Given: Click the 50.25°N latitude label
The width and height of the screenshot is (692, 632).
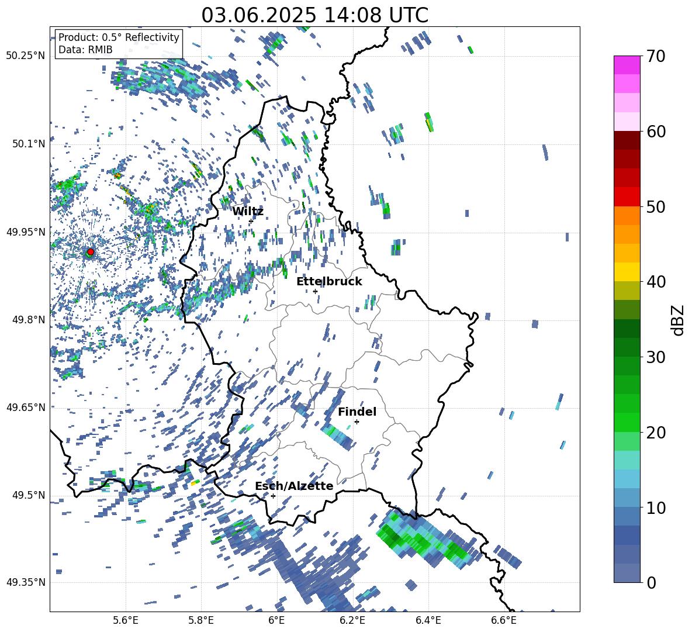Looking at the screenshot, I should tap(26, 56).
